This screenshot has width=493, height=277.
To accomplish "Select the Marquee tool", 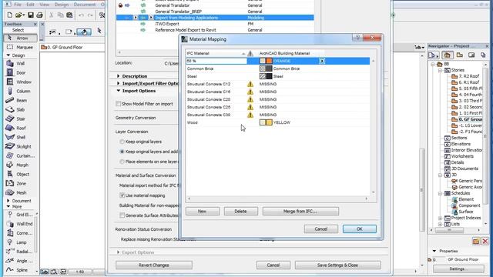I will click(x=20, y=47).
